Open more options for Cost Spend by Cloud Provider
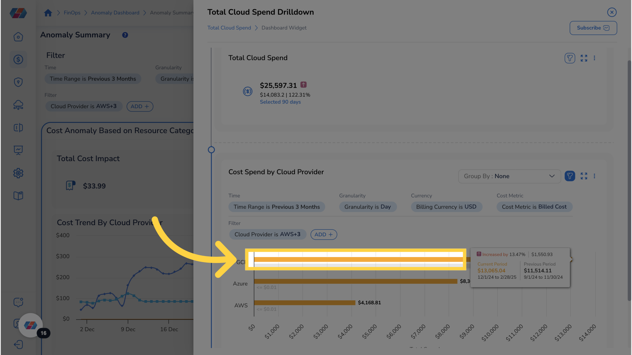This screenshot has width=632, height=355. (x=594, y=176)
